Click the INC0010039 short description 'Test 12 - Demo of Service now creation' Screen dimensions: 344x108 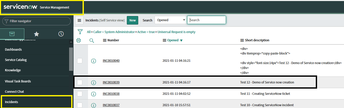pyautogui.click(x=267, y=82)
